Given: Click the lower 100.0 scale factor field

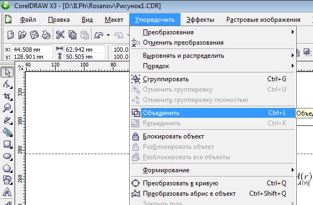Looking at the screenshot, I should (121, 57).
